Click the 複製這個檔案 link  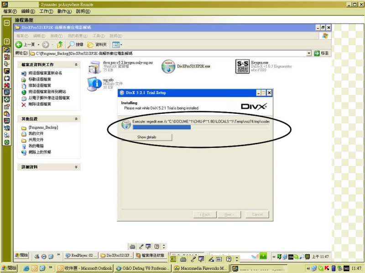pyautogui.click(x=40, y=86)
